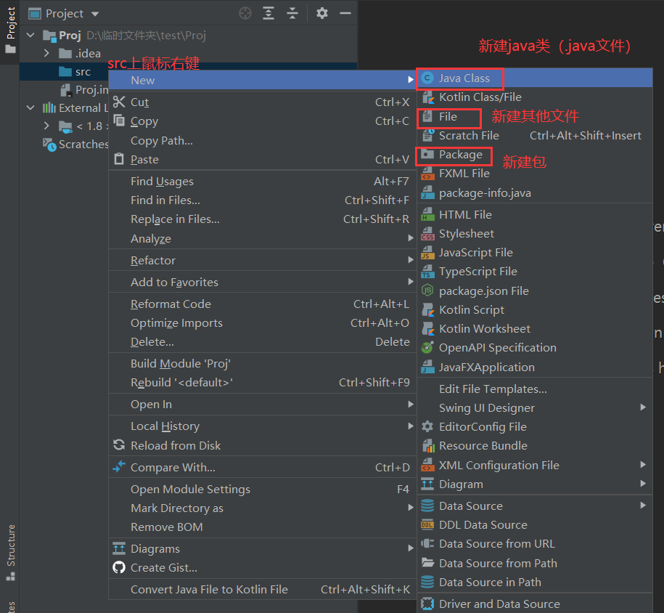Expand the Data Source submenu
The height and width of the screenshot is (613, 664).
coord(643,505)
